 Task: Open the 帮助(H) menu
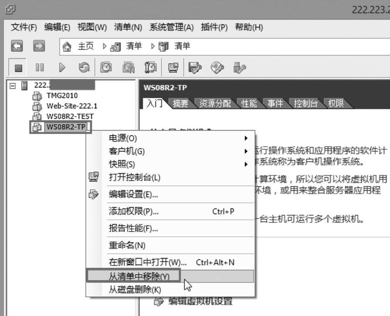[x=249, y=27]
